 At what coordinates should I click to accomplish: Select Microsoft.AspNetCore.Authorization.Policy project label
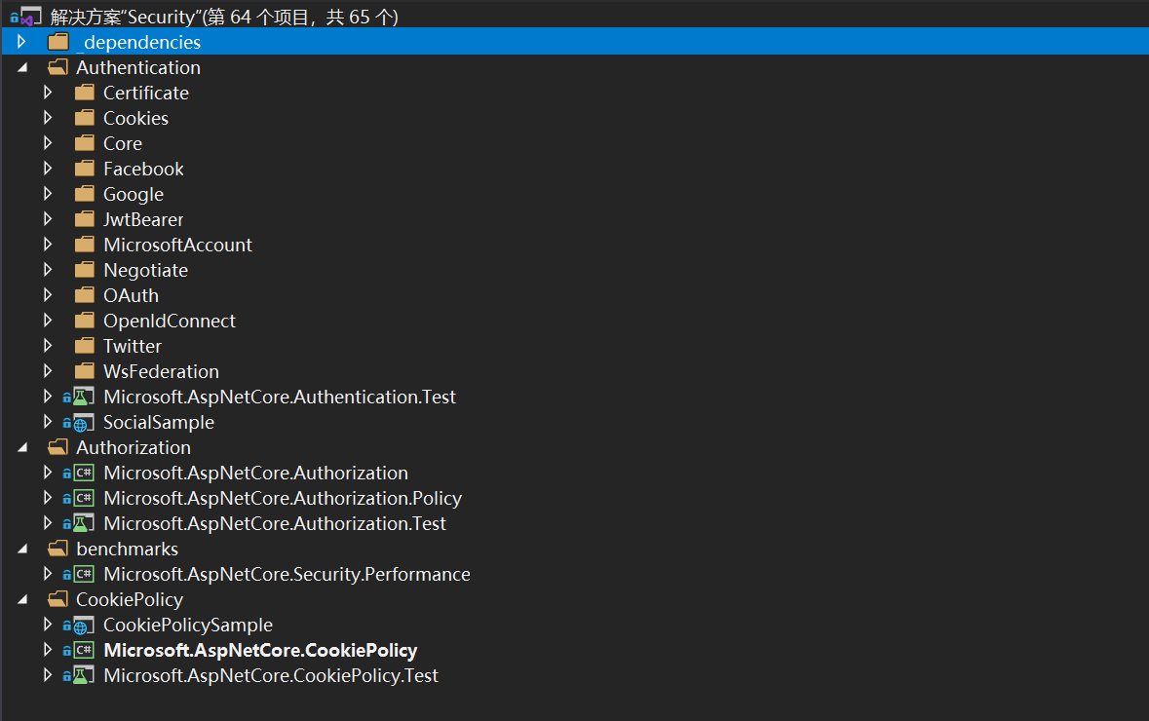coord(282,498)
